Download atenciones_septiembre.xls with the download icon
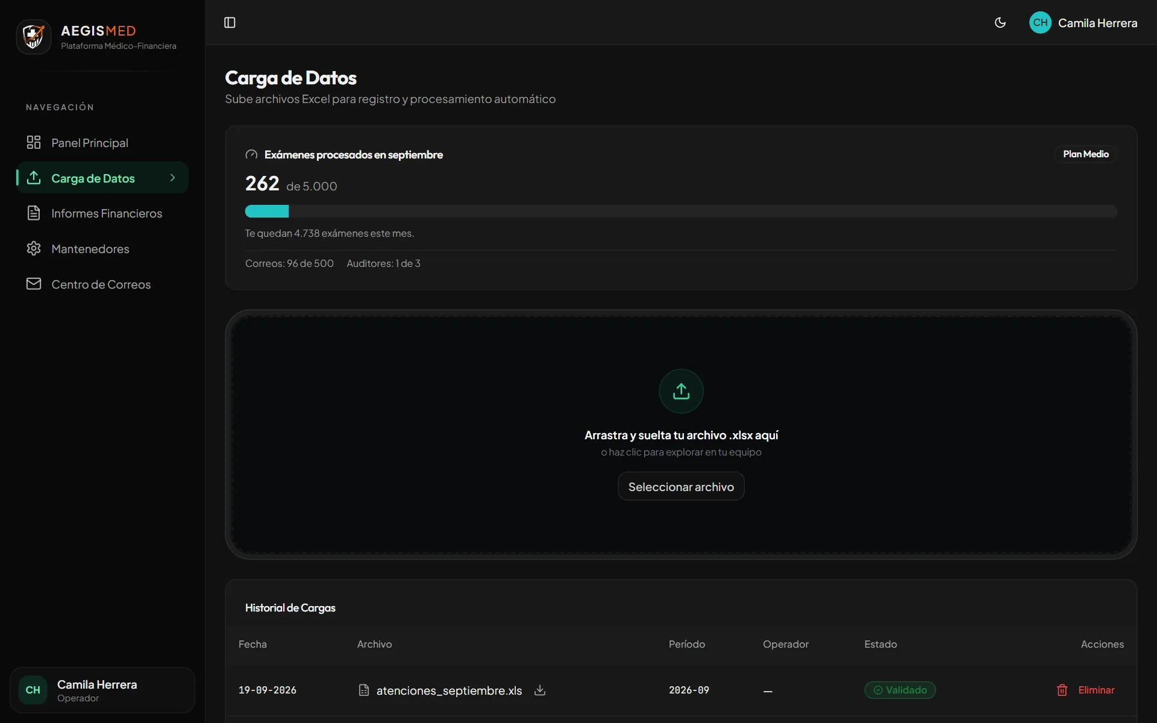The width and height of the screenshot is (1157, 723). [540, 690]
